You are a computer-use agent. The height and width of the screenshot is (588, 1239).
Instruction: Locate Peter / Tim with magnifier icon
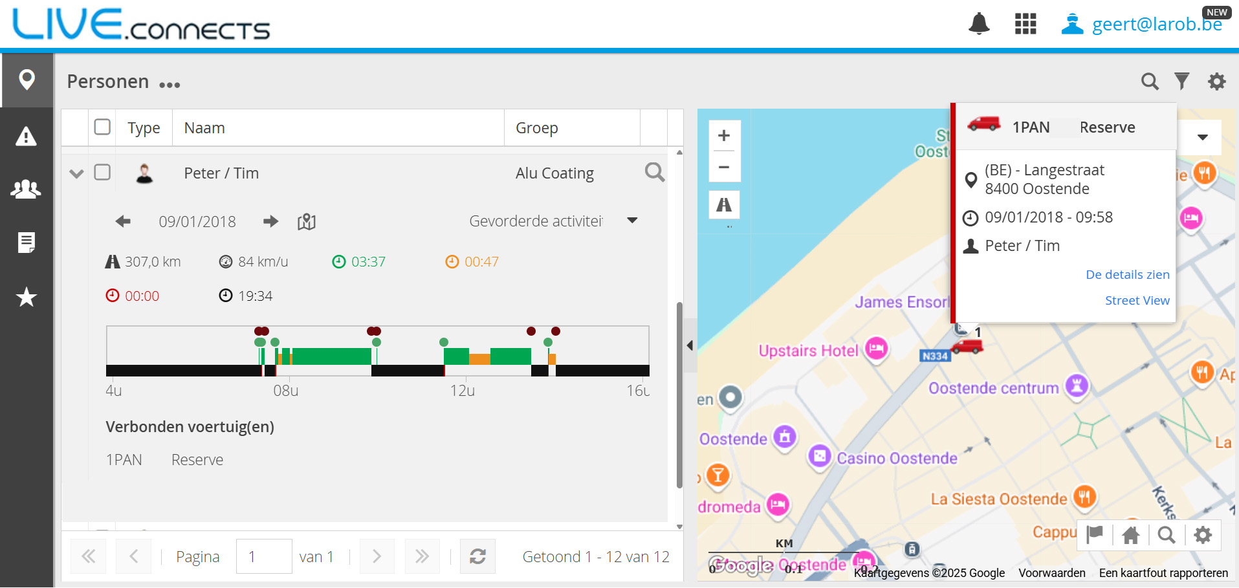pos(655,172)
